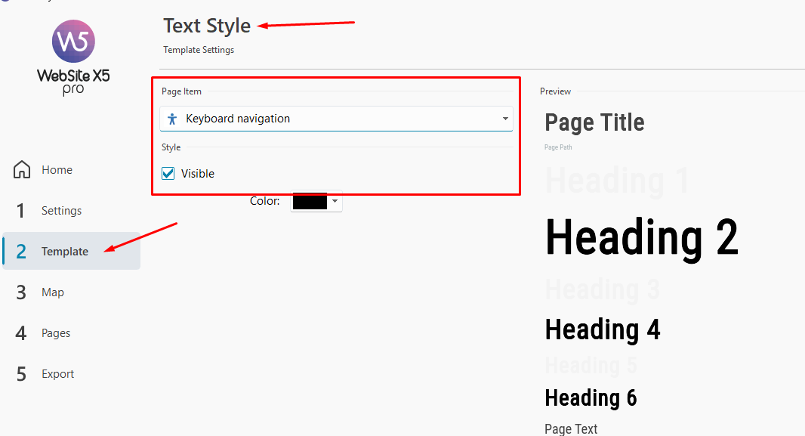Open the Page Item dropdown
805x436 pixels.
tap(336, 119)
